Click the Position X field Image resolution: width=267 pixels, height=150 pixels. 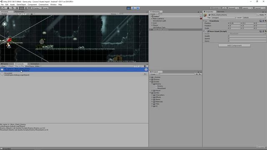coord(235,23)
